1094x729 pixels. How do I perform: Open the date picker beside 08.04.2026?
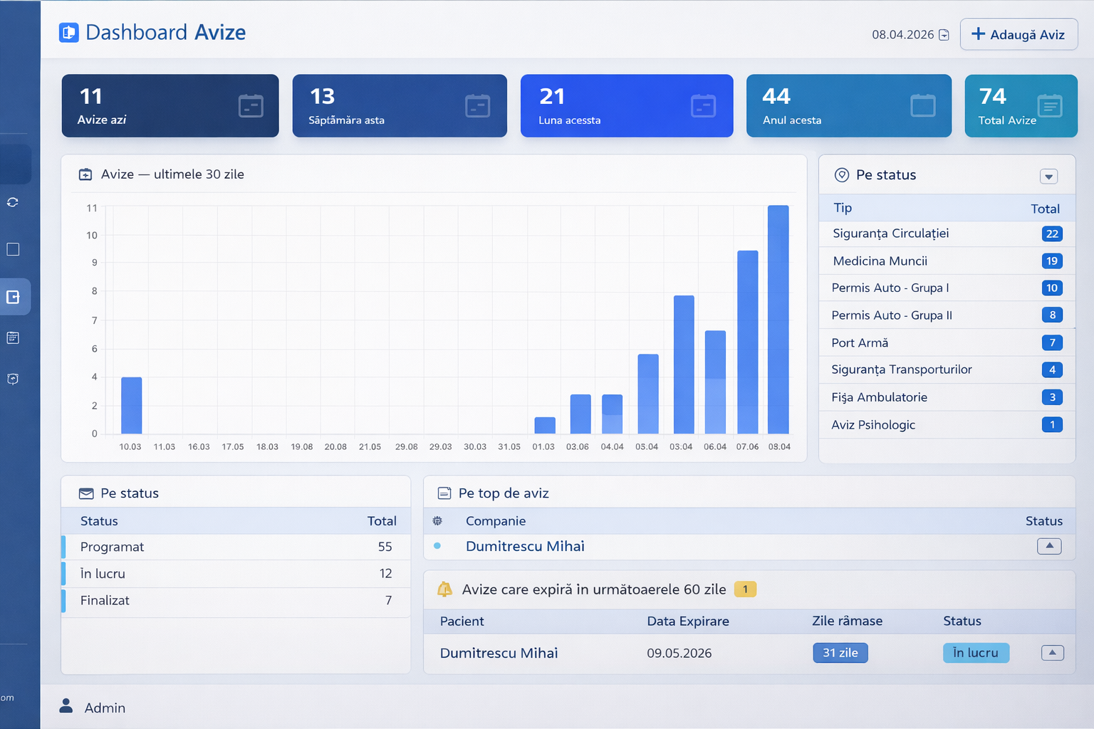point(944,33)
